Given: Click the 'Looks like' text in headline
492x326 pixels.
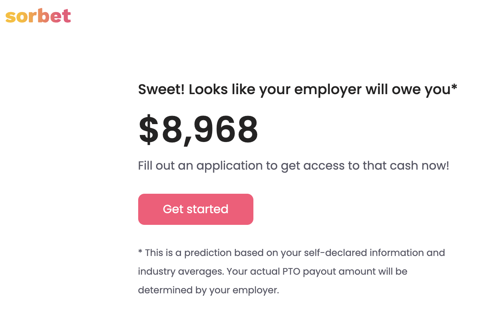Looking at the screenshot, I should tap(222, 89).
